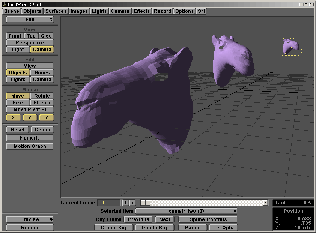Toggle the Y axis constraint

(x=30, y=118)
